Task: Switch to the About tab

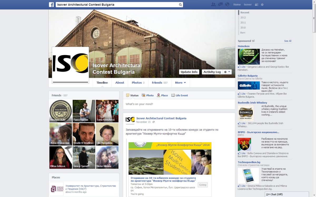Action: (120, 82)
